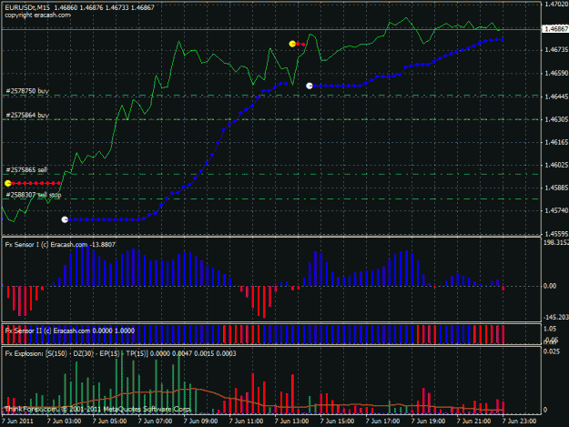This screenshot has height=427, width=569.
Task: Click the '7 Jun 03:00' time axis label
Action: 64,422
